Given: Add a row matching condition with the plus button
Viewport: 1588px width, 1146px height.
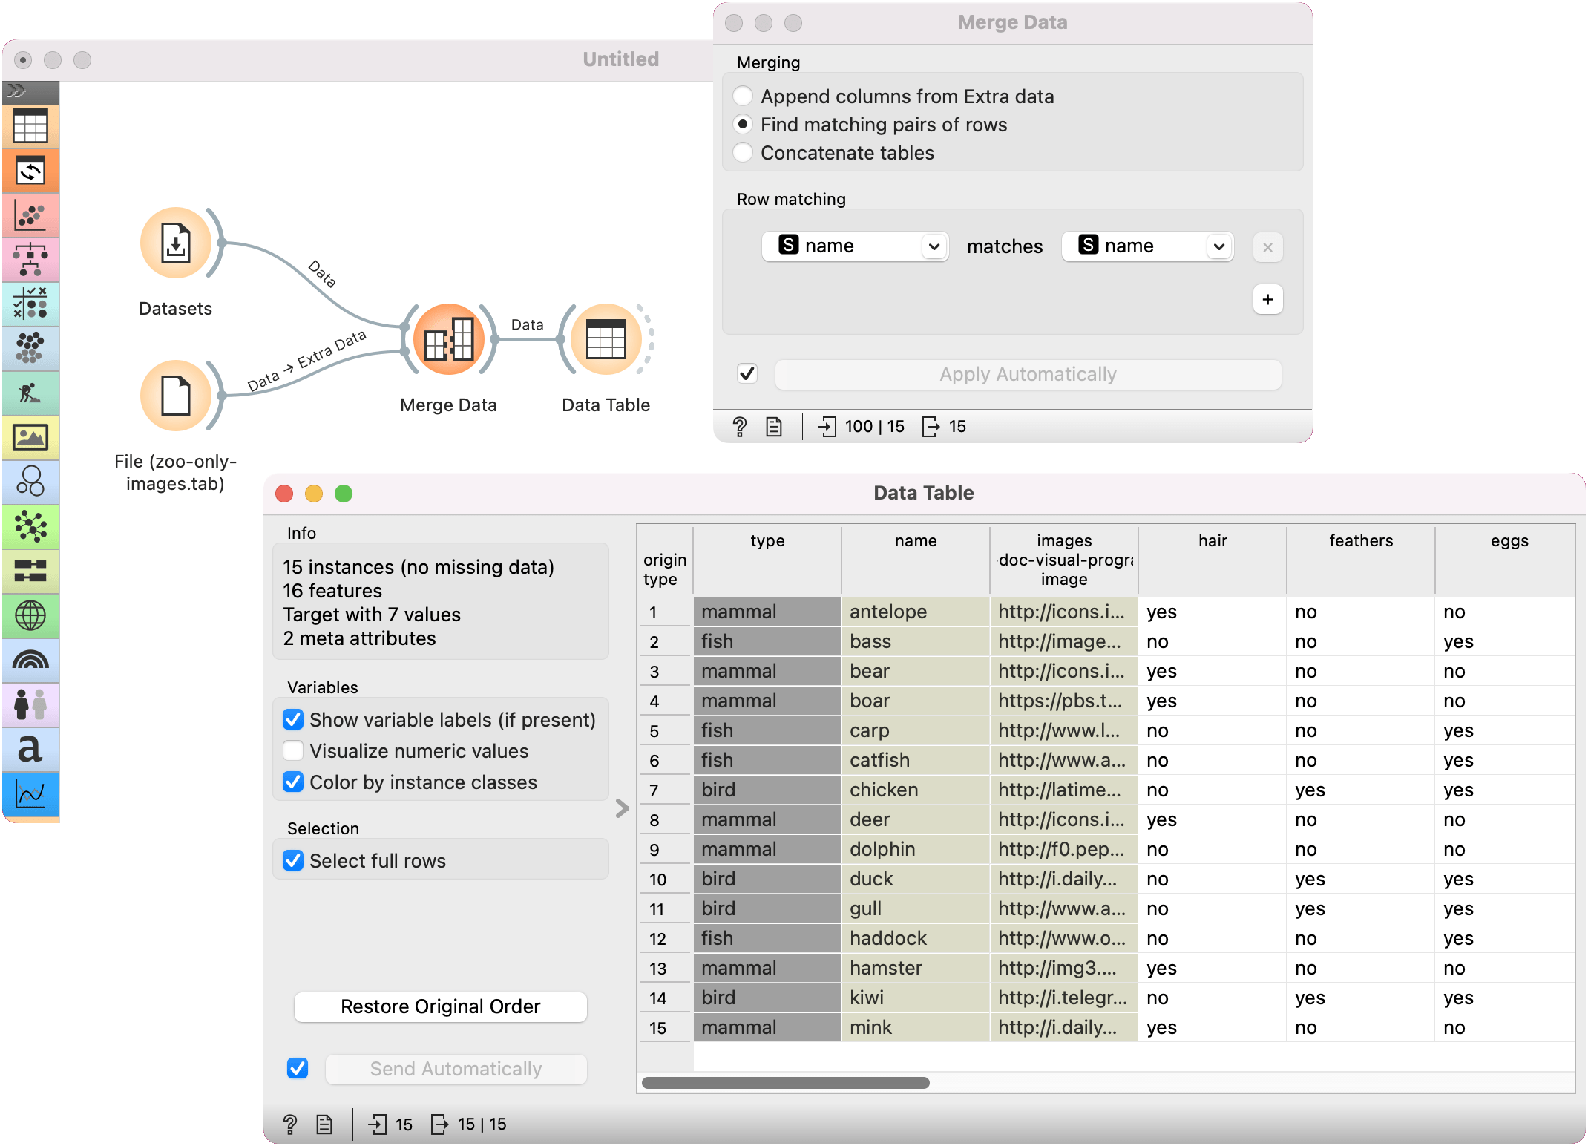Looking at the screenshot, I should click(1267, 299).
